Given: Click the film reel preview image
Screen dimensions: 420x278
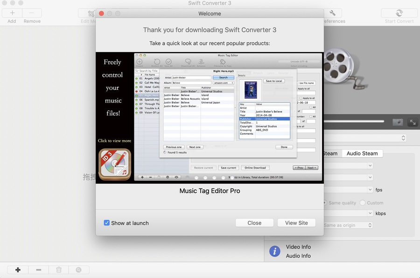Looking at the screenshot, I should [x=344, y=68].
